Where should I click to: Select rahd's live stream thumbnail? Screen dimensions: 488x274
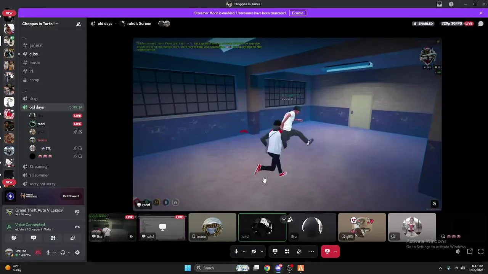(162, 227)
